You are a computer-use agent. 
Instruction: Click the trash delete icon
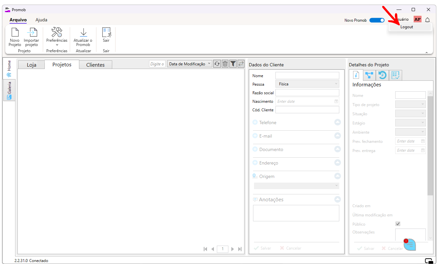225,64
